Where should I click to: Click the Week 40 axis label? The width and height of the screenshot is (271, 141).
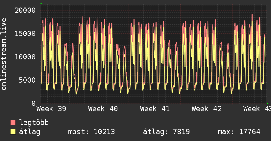pyautogui.click(x=103, y=109)
